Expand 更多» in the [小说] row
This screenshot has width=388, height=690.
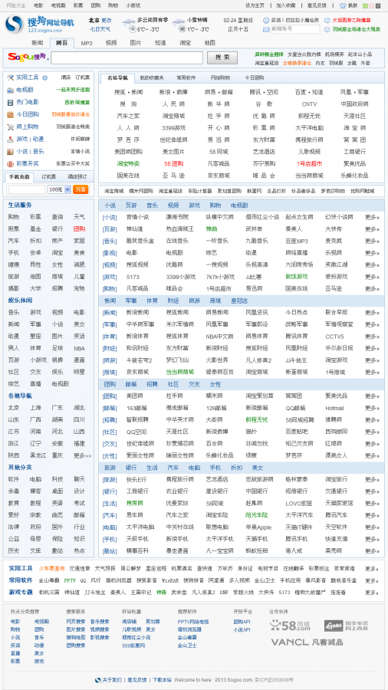pos(372,217)
